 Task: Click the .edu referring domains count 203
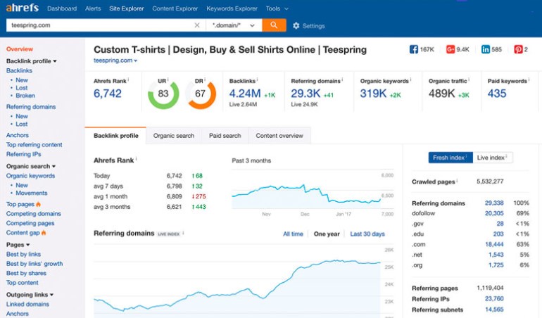498,234
